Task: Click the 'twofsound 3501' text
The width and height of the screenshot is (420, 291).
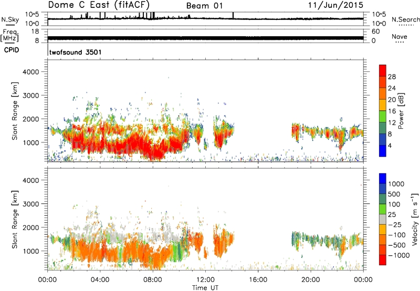Action: pos(75,52)
